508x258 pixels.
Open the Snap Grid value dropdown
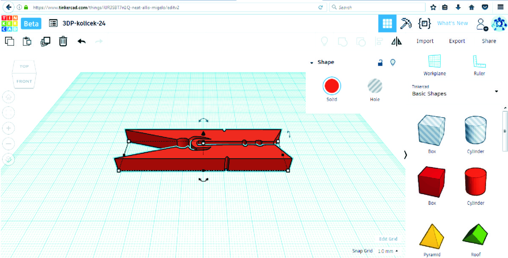(x=387, y=251)
